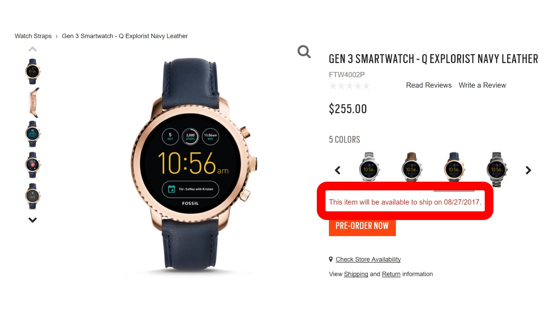
Task: Click the map pin store locator icon
Action: tap(331, 259)
